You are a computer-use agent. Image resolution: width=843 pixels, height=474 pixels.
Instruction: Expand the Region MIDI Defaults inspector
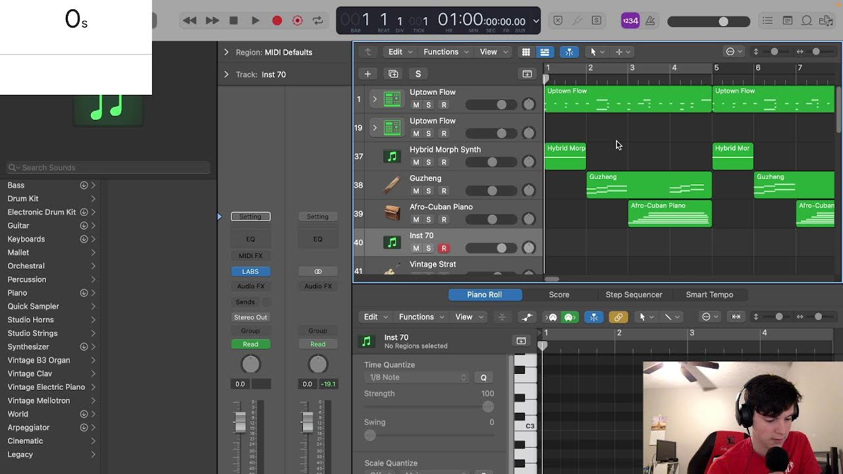coord(226,52)
